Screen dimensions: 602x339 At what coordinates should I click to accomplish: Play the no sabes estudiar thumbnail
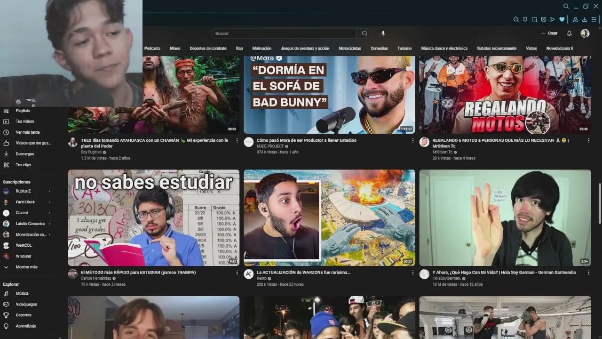154,218
